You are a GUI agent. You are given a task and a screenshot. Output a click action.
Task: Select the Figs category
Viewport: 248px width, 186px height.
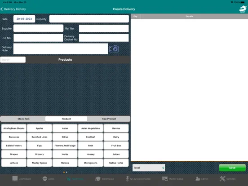click(x=40, y=146)
